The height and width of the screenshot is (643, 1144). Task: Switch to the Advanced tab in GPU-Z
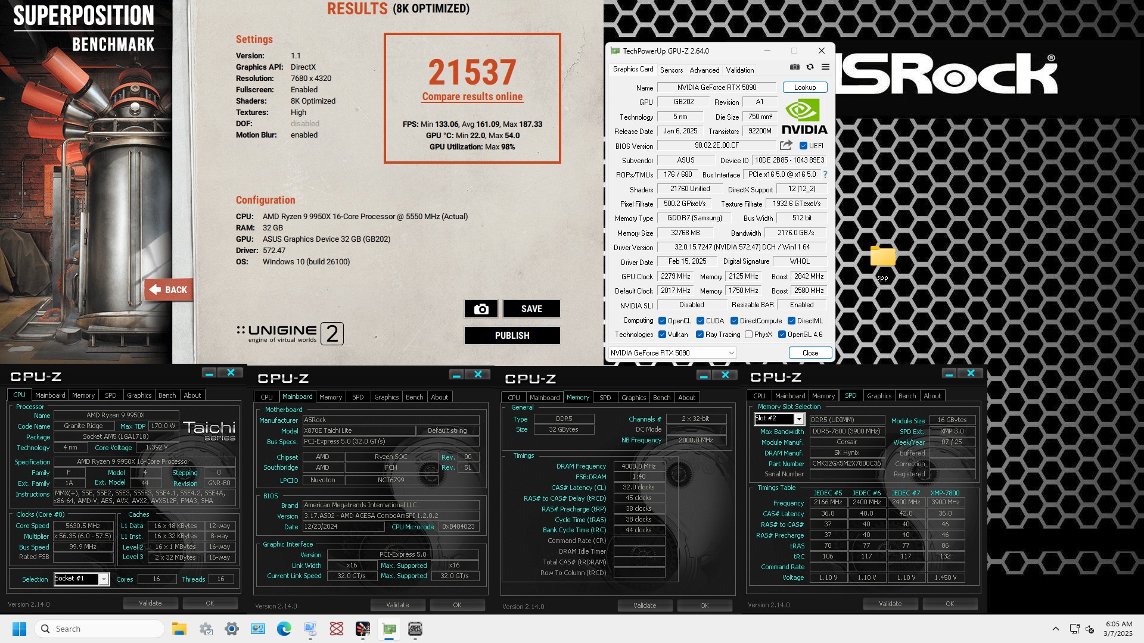704,70
